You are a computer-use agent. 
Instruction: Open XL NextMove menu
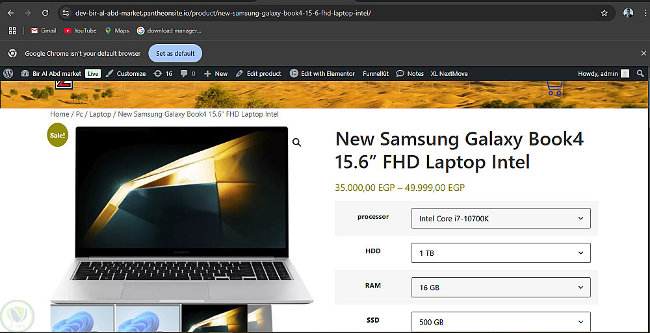(449, 74)
